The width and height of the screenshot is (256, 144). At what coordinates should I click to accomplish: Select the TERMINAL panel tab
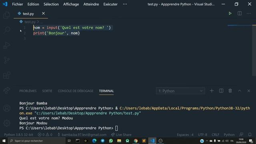pyautogui.click(x=106, y=91)
